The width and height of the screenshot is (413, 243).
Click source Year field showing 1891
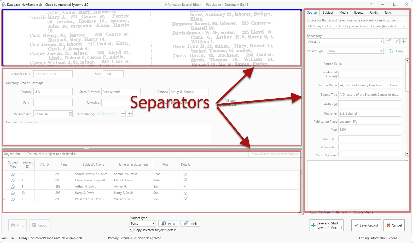click(370, 130)
